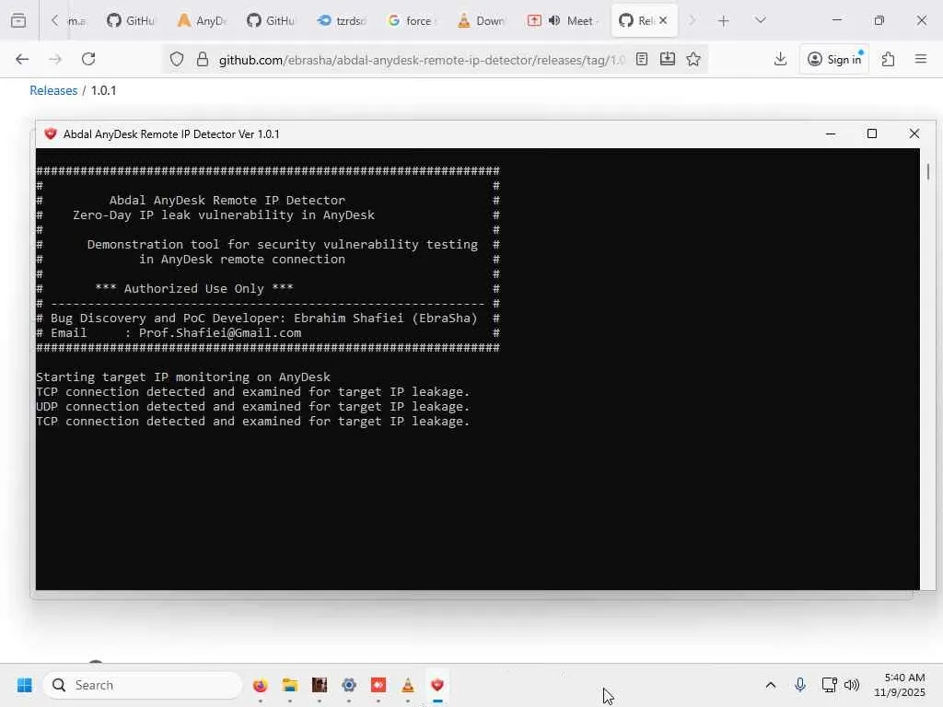Reload the current GitHub page
The width and height of the screenshot is (943, 707).
coord(88,59)
